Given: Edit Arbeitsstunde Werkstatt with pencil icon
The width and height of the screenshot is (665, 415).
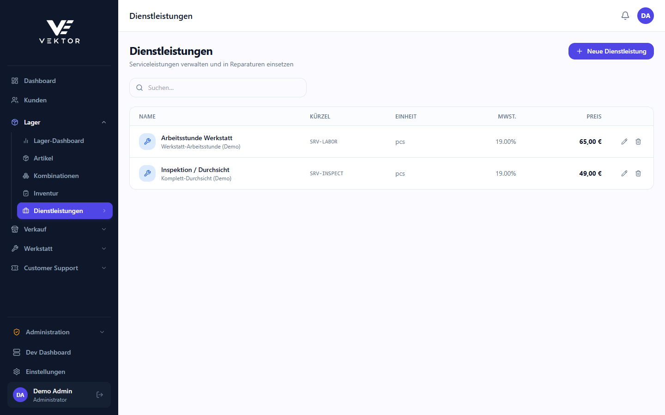Looking at the screenshot, I should [x=624, y=142].
